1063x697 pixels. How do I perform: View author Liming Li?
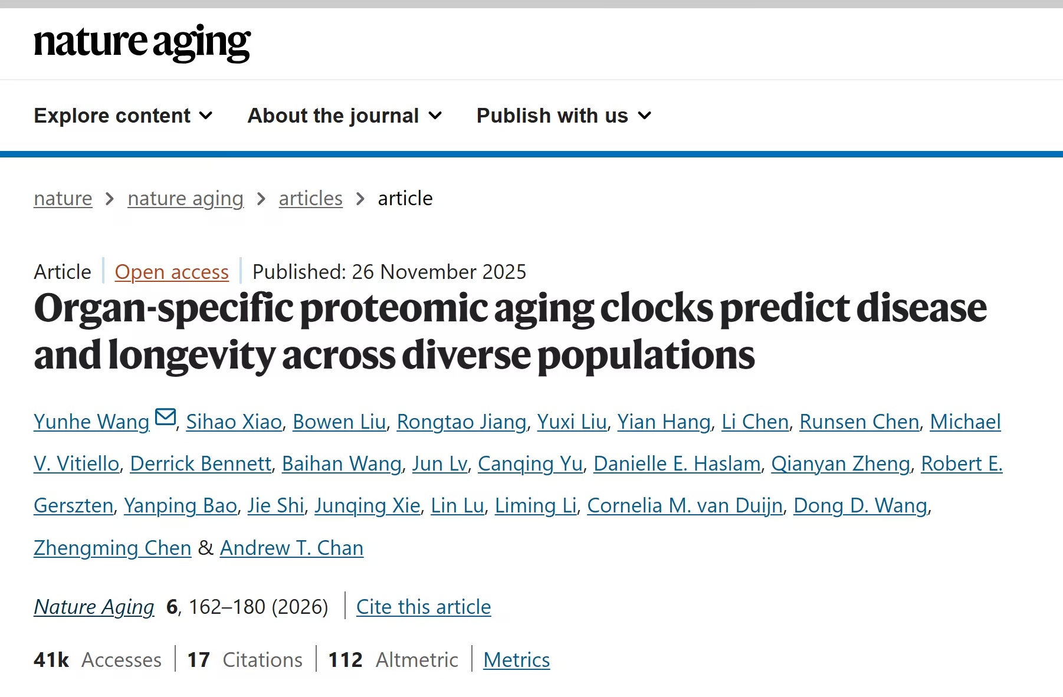(536, 505)
